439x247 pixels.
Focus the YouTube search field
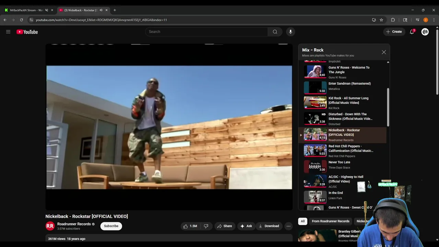coord(206,32)
